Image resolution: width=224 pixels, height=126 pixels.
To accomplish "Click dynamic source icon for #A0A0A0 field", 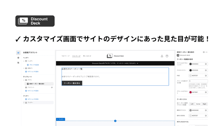I will pyautogui.click(x=206, y=110).
